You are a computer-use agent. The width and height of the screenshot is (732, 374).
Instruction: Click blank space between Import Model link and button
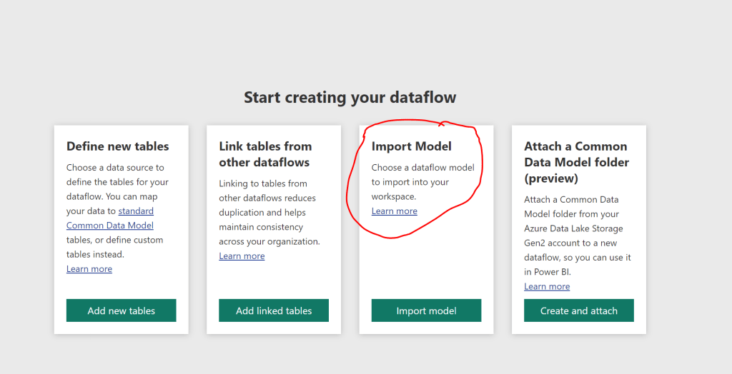(x=426, y=257)
